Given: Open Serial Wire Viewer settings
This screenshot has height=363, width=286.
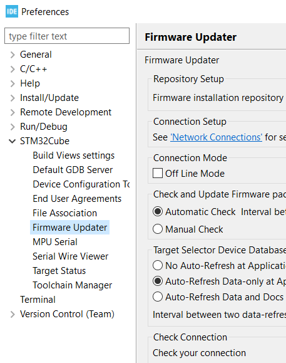Looking at the screenshot, I should click(x=71, y=256).
